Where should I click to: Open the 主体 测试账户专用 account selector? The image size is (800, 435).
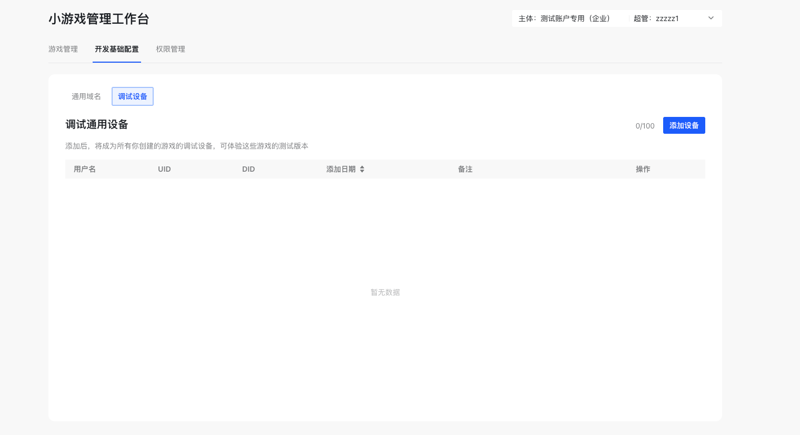564,18
